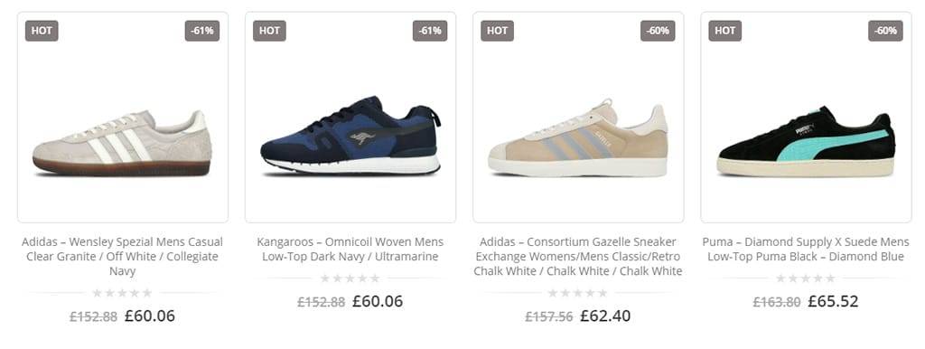Click the star rating under Puma Diamond Supply

point(806,278)
